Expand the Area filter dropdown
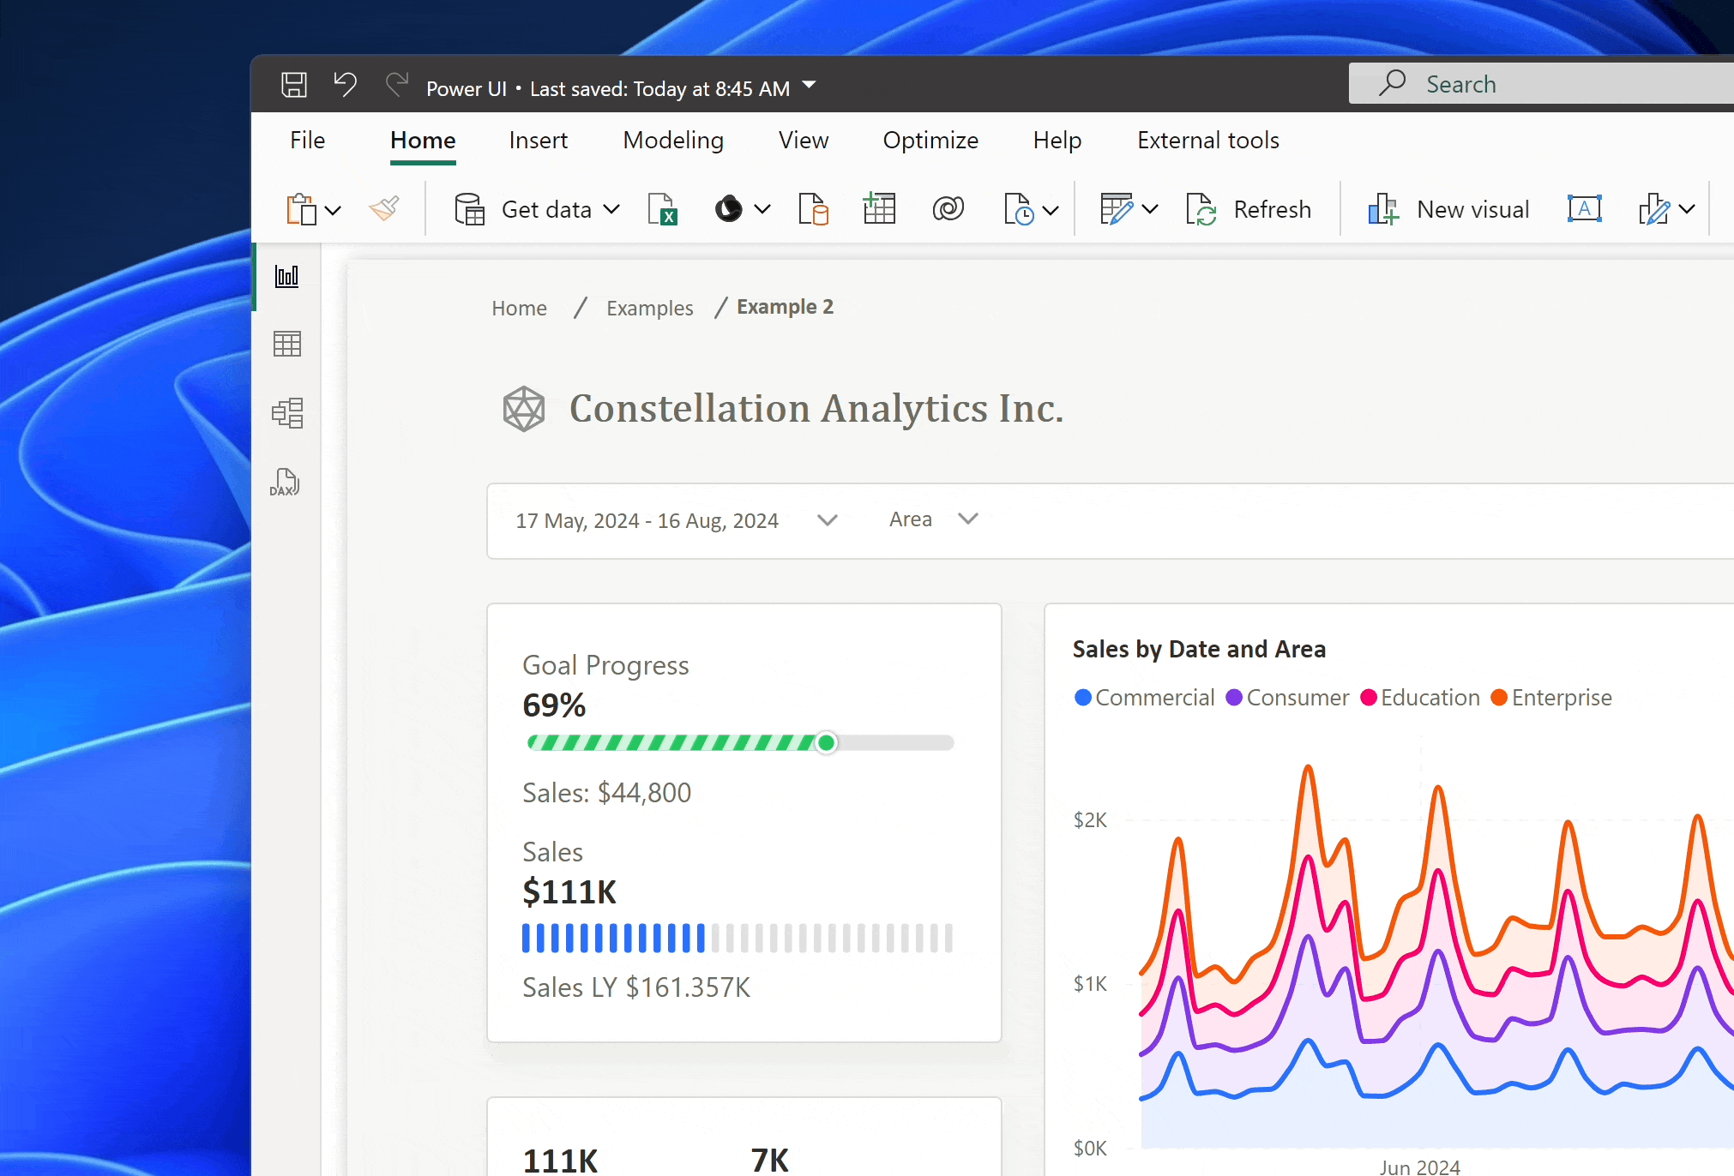This screenshot has width=1734, height=1176. pyautogui.click(x=967, y=519)
